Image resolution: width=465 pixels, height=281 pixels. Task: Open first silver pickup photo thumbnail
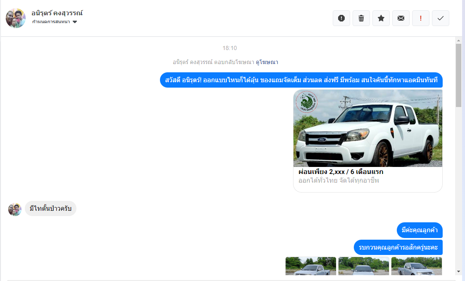[x=311, y=266]
